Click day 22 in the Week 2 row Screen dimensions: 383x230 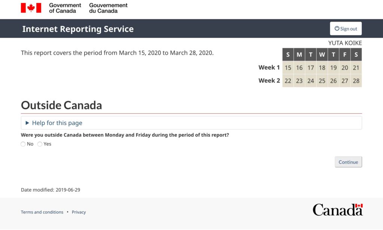tap(288, 81)
